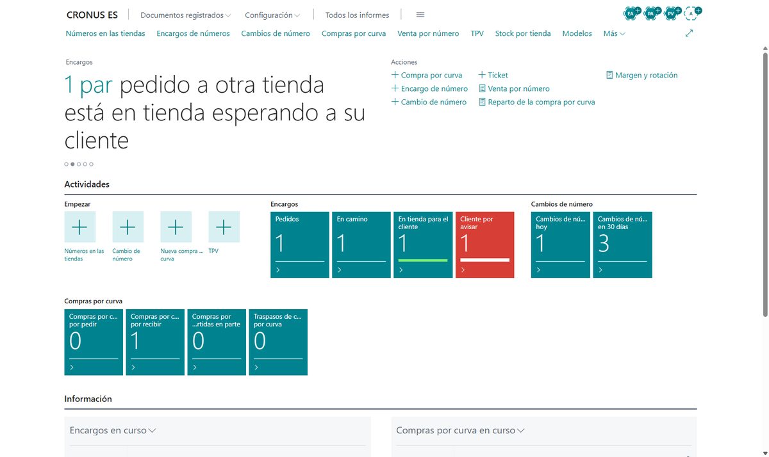Create a new Ticket action
This screenshot has height=457, width=769.
(x=493, y=75)
